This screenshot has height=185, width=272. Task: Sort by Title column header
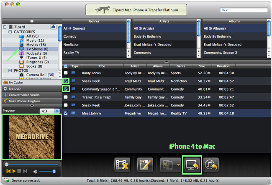tap(102, 66)
